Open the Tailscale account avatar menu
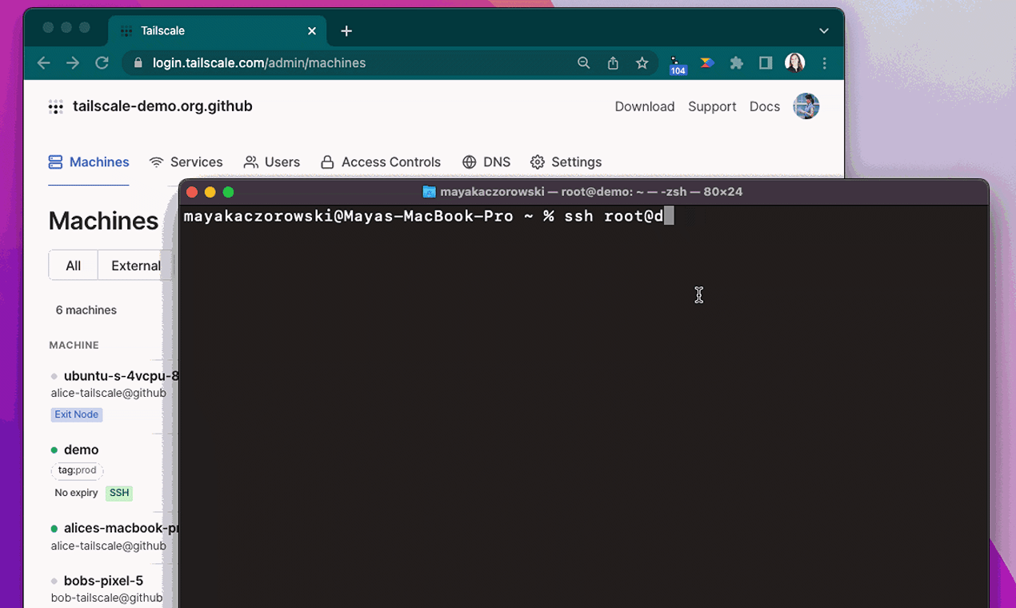This screenshot has width=1016, height=608. 806,106
